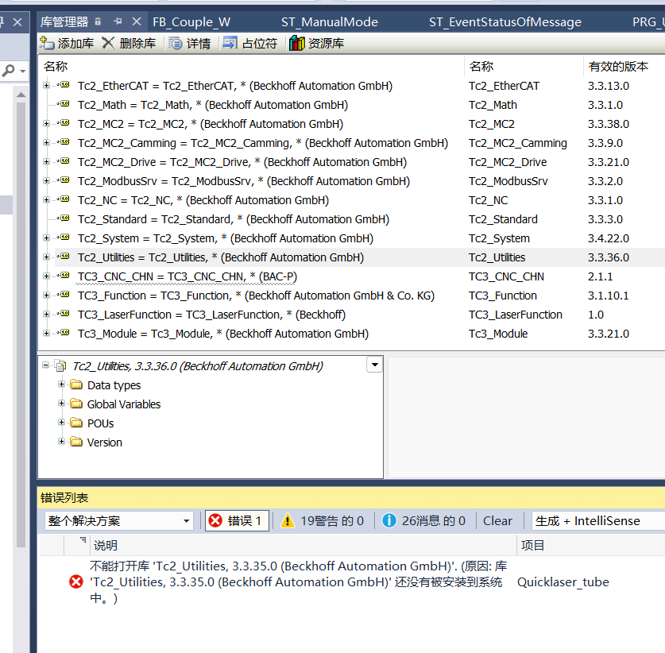Screen dimensions: 665x653
Task: Sort by 项目 column header
Action: pyautogui.click(x=590, y=545)
